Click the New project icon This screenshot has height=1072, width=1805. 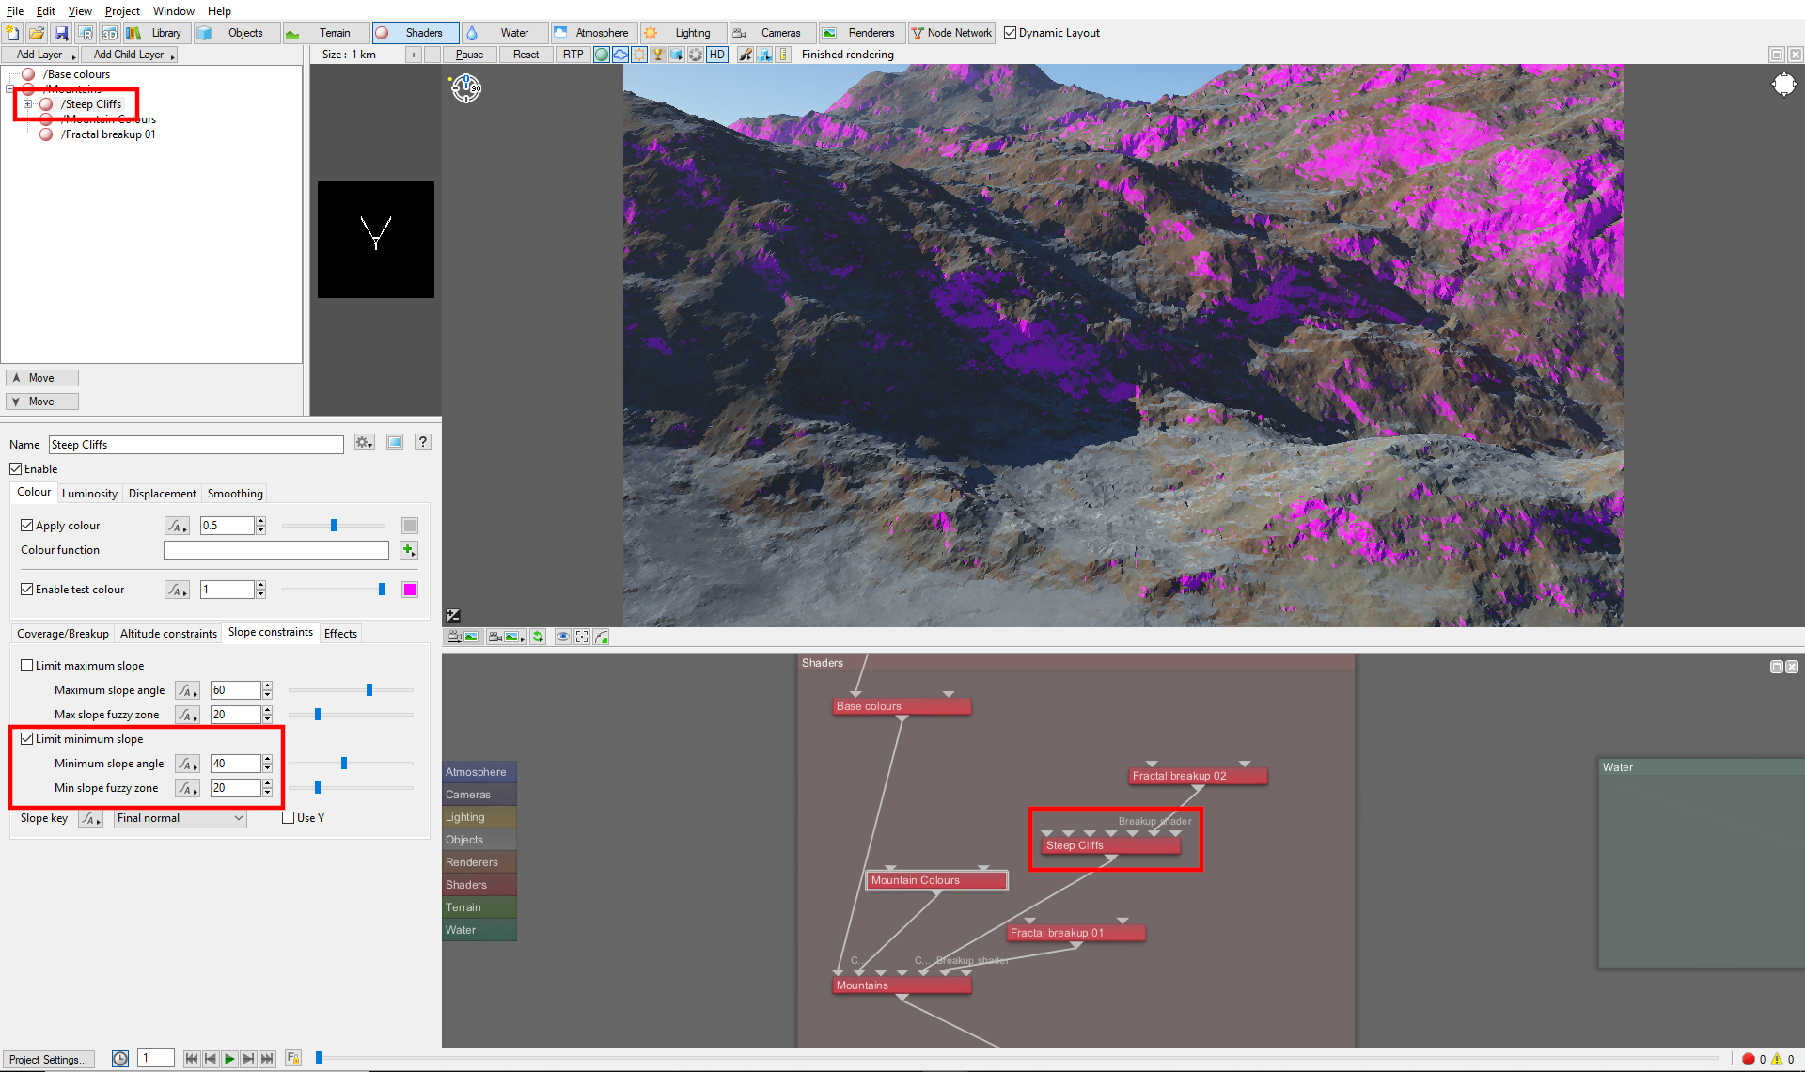click(12, 33)
